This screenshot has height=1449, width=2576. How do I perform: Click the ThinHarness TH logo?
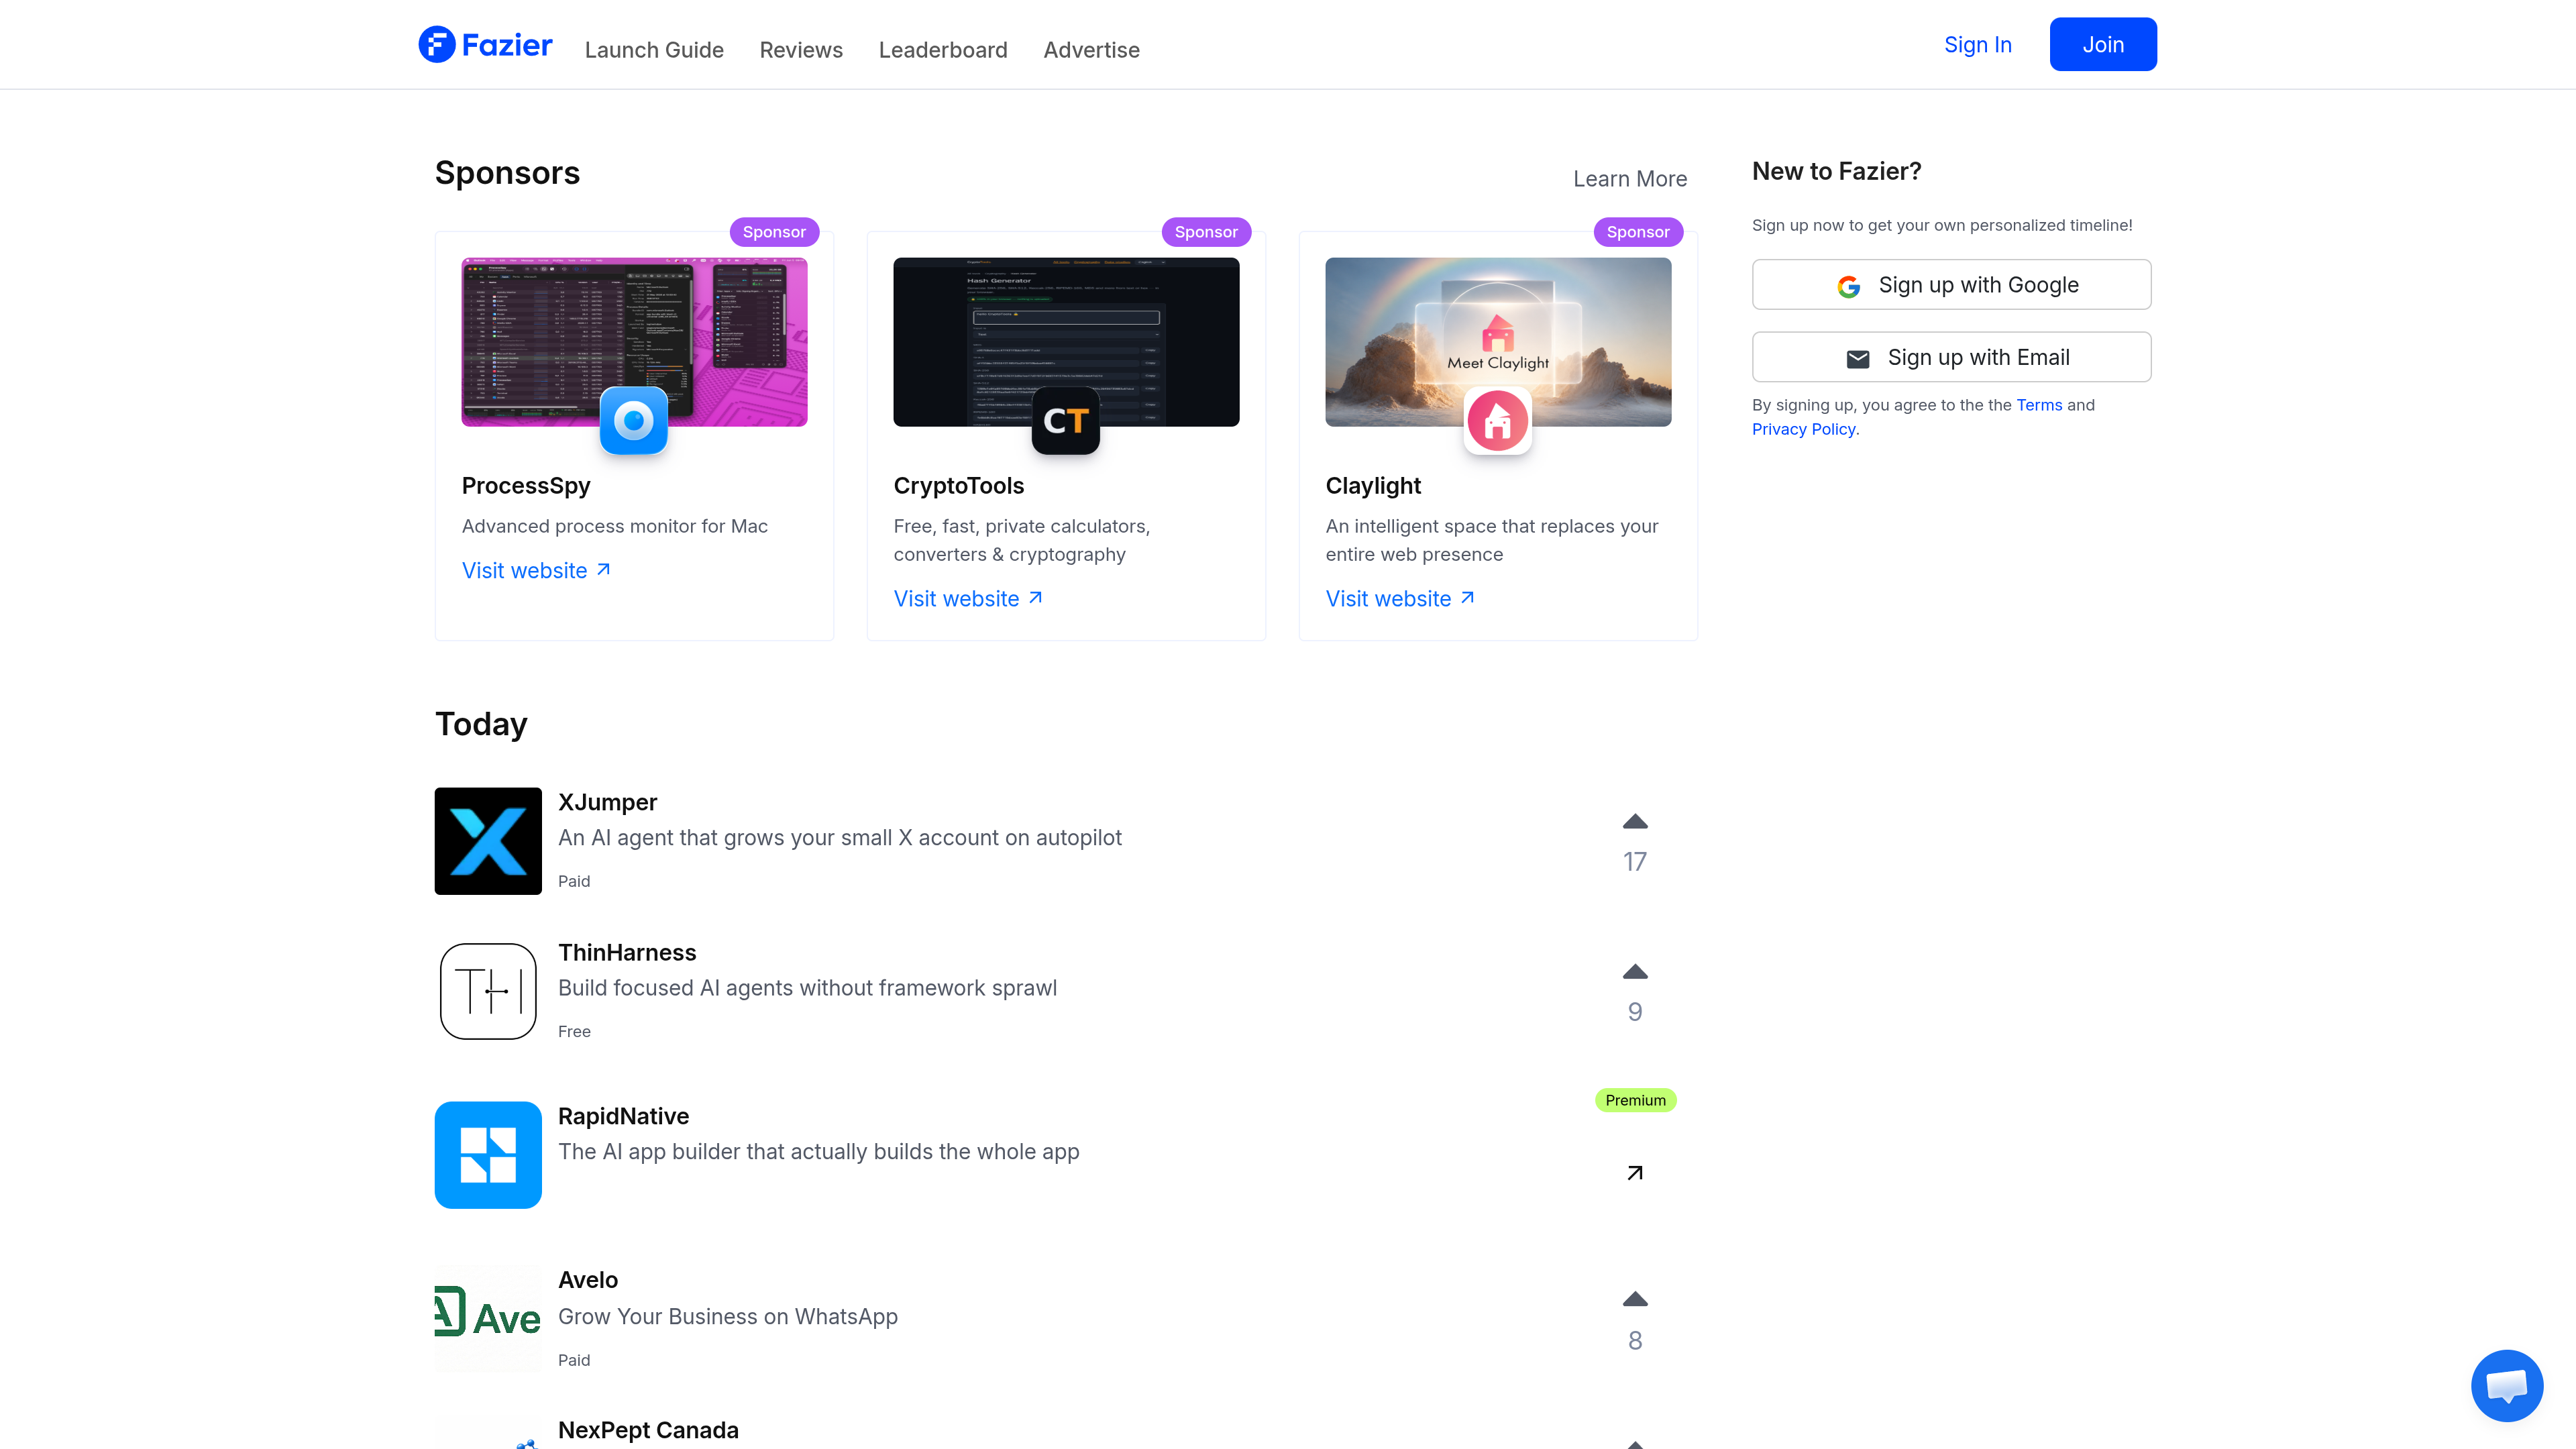point(488,991)
